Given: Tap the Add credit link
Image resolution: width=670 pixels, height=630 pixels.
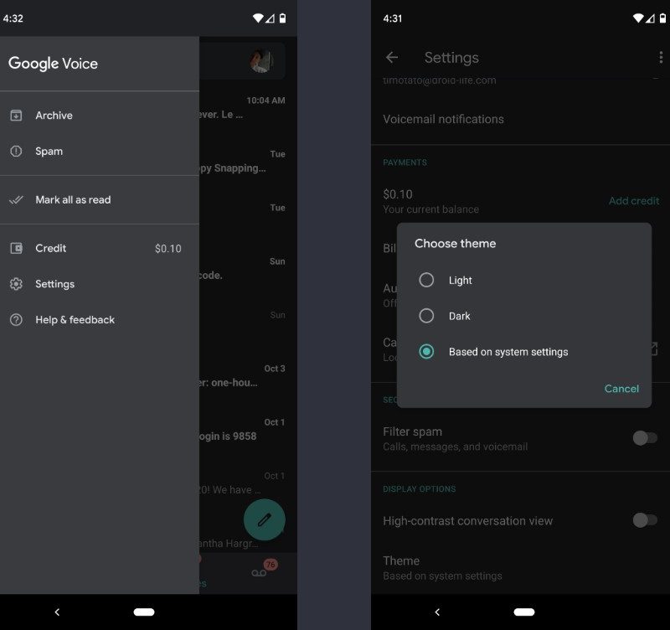Looking at the screenshot, I should click(x=634, y=201).
